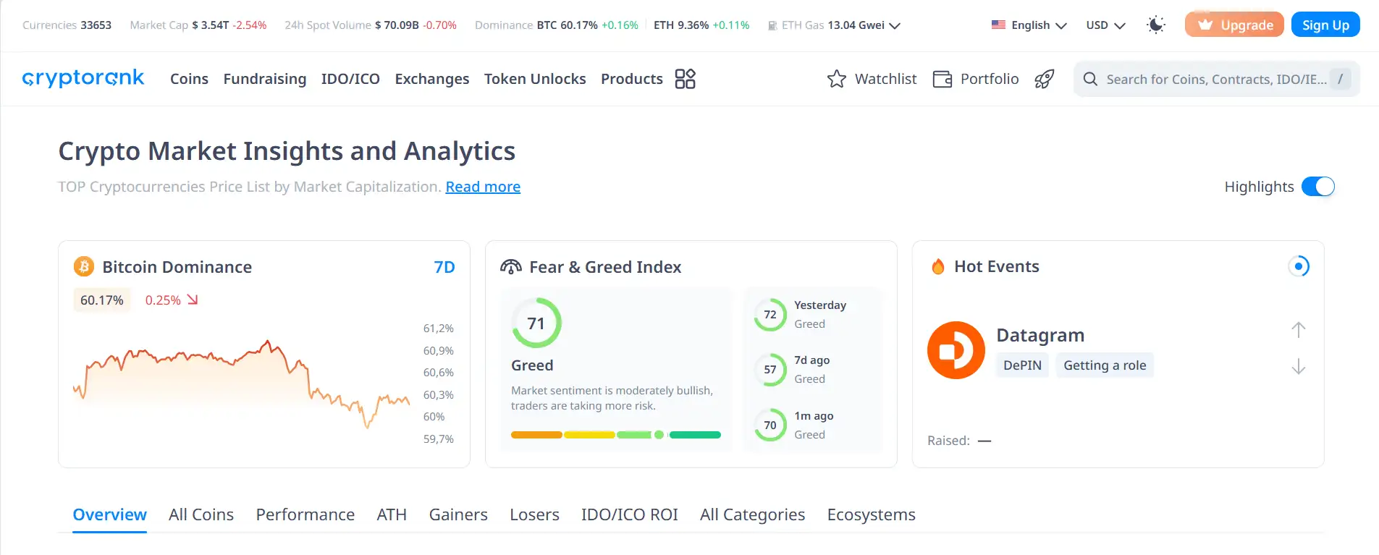Screen dimensions: 1379x555
Task: Open the English language dropdown
Action: point(1029,25)
